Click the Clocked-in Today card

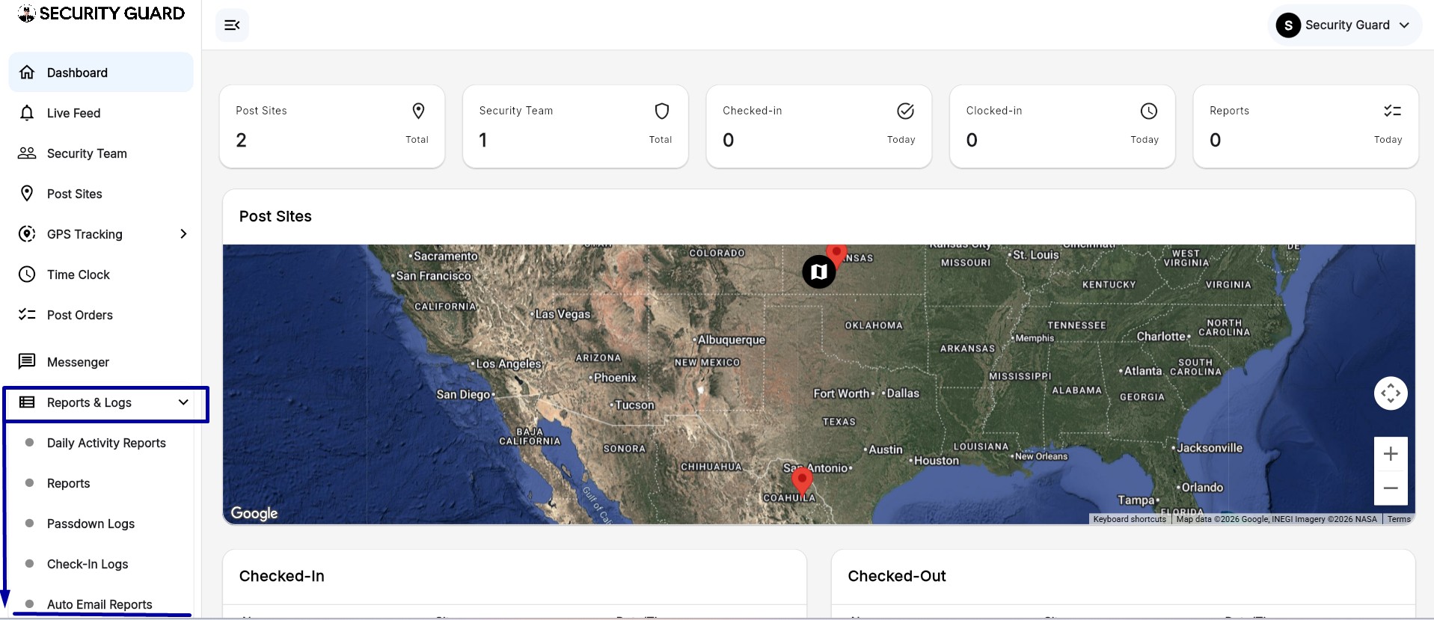tap(1062, 126)
